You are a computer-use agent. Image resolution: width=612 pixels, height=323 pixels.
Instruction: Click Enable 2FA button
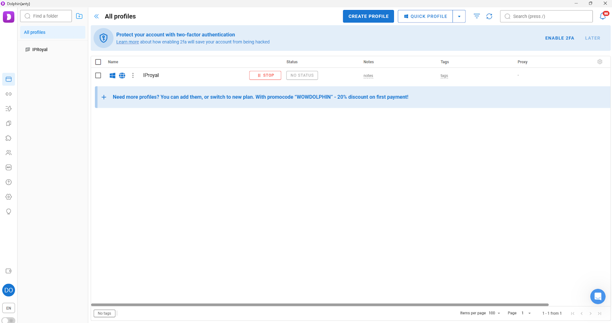(x=559, y=38)
